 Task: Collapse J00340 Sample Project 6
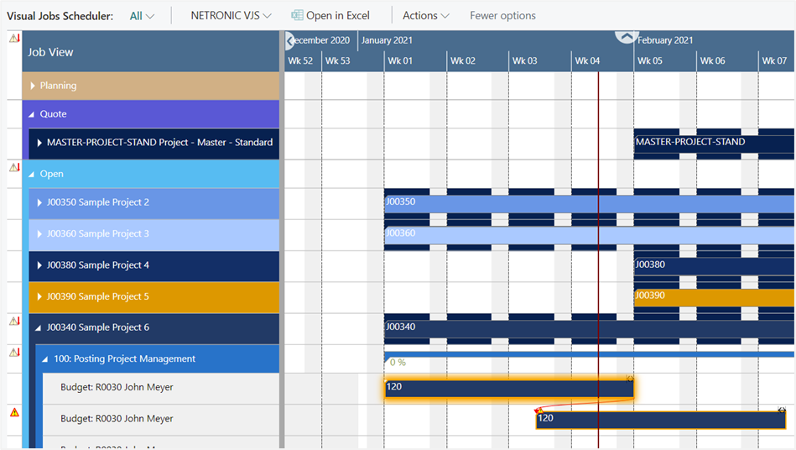click(x=39, y=328)
